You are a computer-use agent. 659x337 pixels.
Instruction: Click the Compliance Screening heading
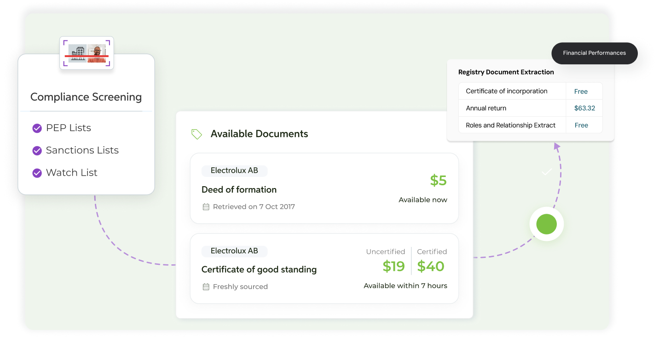(x=86, y=97)
